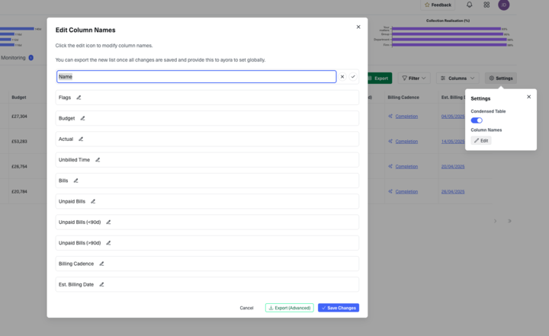
Task: Click the edit pencil beside Unbilled Time
Action: 98,160
